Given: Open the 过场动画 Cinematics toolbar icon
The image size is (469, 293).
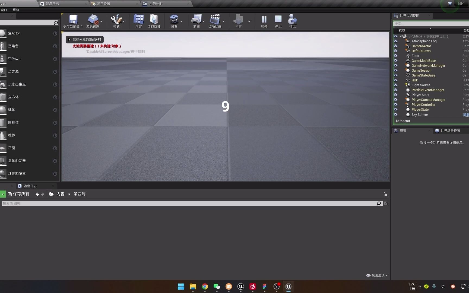Looking at the screenshot, I should tap(215, 19).
